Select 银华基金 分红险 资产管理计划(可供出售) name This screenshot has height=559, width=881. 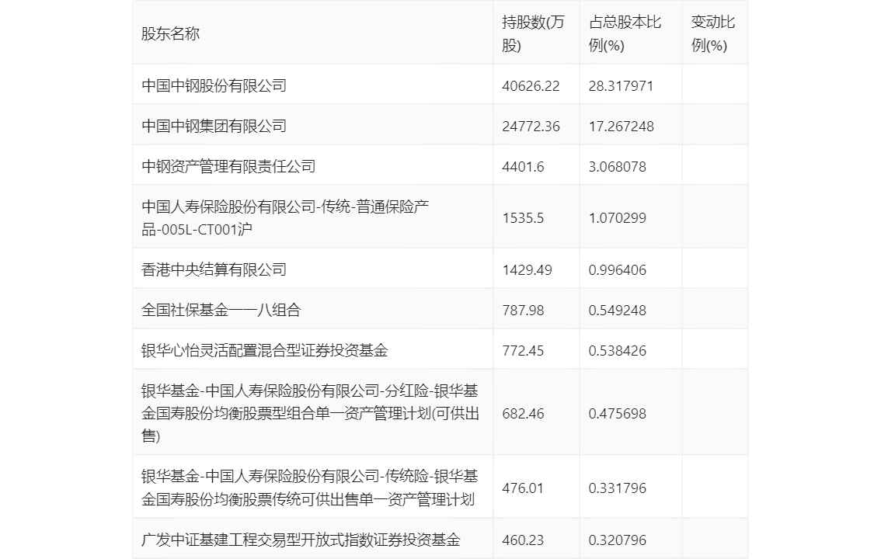tap(310, 414)
